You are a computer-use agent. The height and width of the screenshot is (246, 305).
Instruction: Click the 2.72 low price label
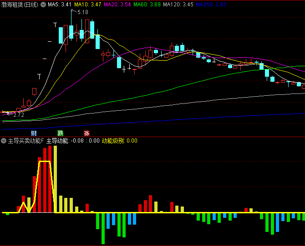[19, 115]
